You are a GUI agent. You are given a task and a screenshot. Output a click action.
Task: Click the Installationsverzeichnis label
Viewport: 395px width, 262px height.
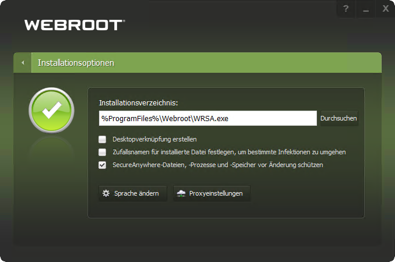[x=138, y=102]
